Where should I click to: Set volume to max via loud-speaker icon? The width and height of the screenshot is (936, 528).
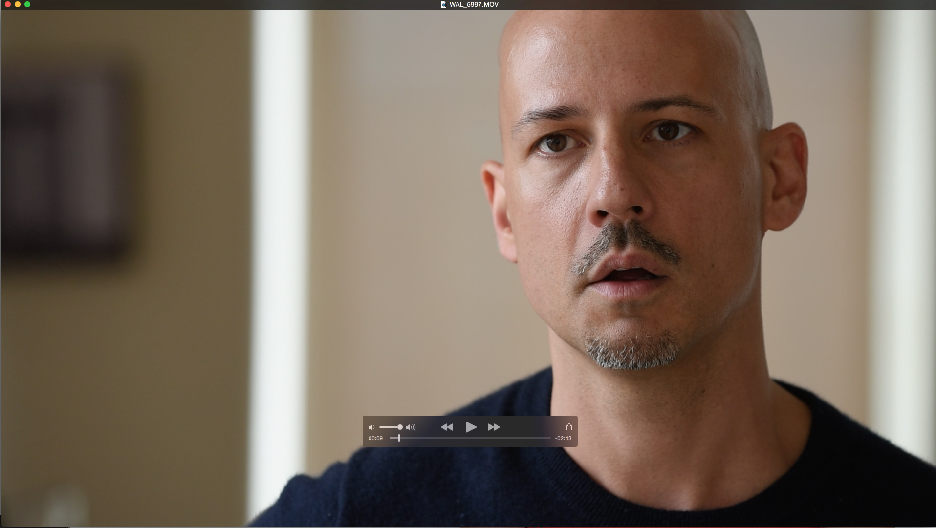411,427
